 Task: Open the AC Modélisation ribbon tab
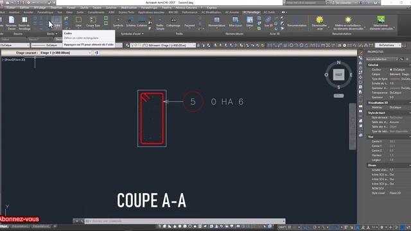point(211,12)
